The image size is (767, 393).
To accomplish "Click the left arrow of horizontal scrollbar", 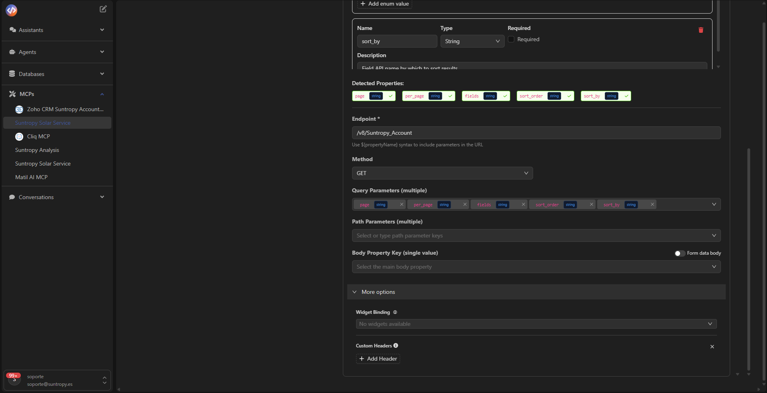I will [x=119, y=389].
